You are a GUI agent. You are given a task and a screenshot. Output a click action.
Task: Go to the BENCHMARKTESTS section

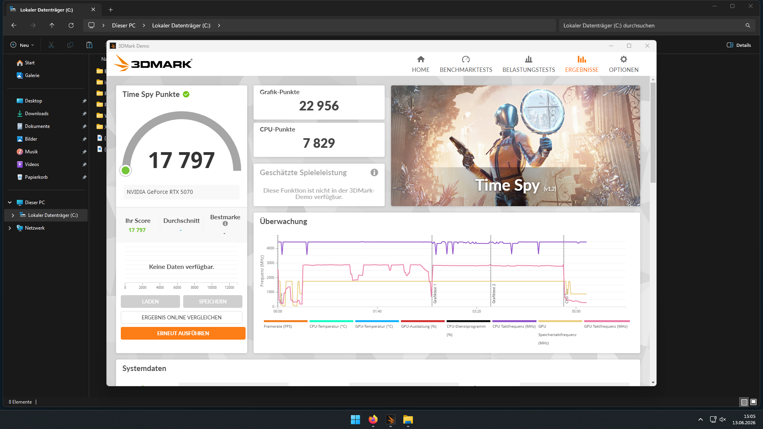tap(466, 64)
